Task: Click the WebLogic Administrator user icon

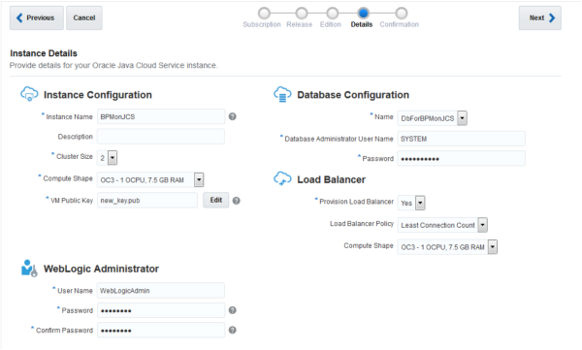Action: [29, 269]
